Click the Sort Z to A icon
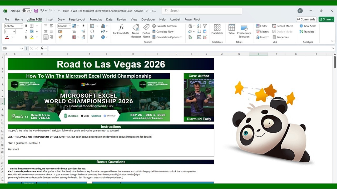337x189 pixels. [x=199, y=31]
